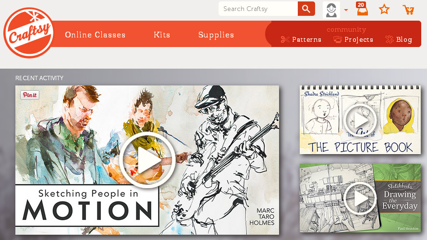Click the Pin it button
Viewport: 427px width, 240px height.
point(30,95)
